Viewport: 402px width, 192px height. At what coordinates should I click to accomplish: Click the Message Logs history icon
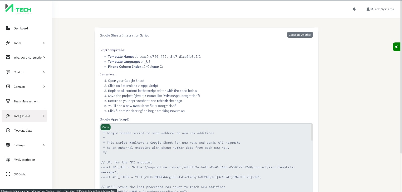tap(8, 130)
